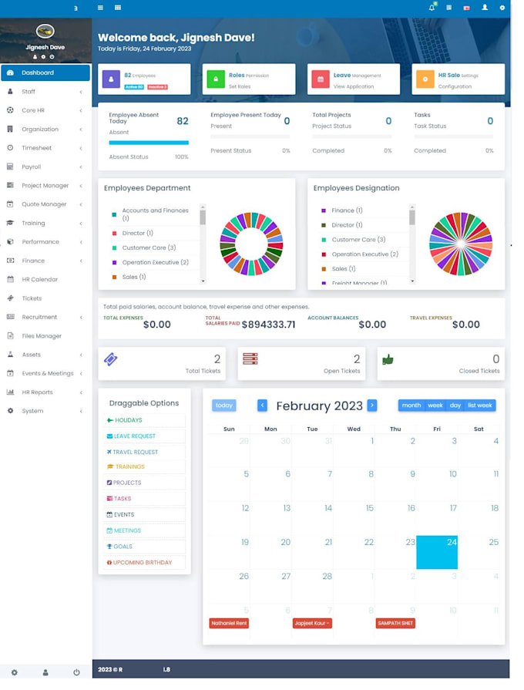Screen dimensions: 524x690
Task: Open the Dashboard menu item
Action: click(45, 72)
